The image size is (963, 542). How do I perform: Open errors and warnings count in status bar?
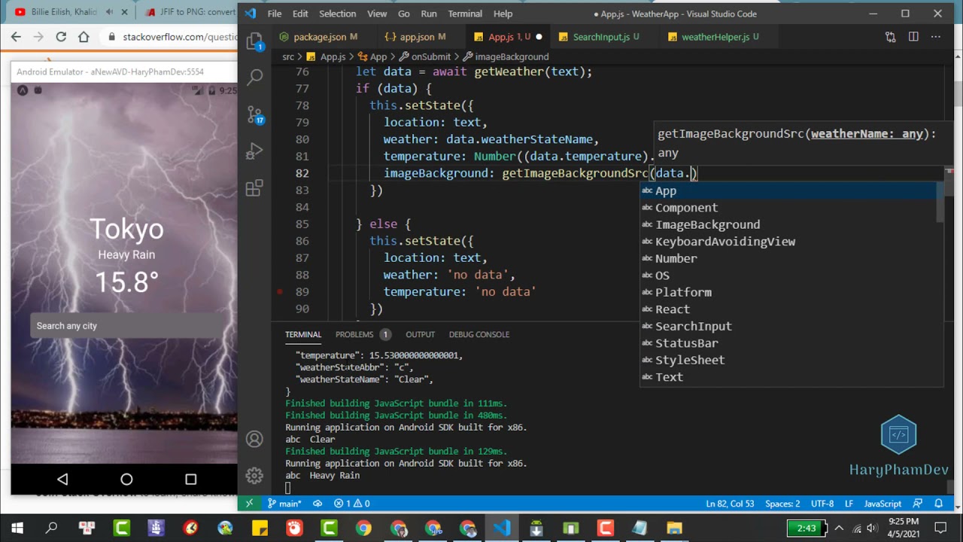(351, 504)
